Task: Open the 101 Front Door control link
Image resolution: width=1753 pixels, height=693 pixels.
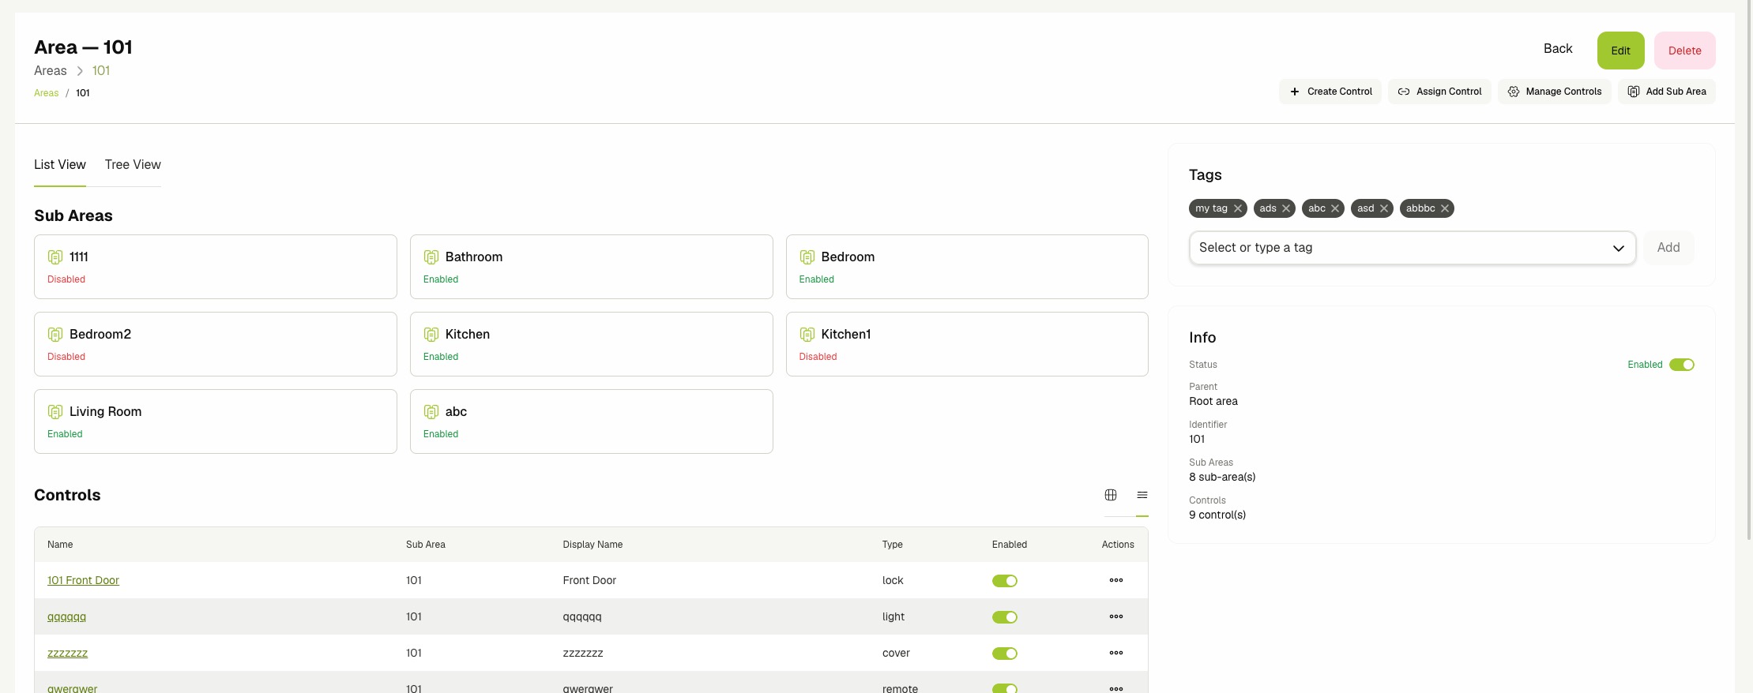Action: tap(83, 580)
